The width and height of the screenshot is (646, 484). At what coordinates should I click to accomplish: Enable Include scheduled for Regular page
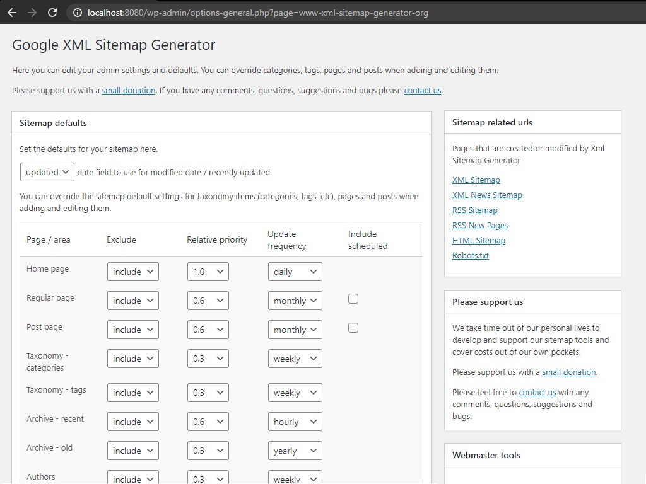(353, 299)
